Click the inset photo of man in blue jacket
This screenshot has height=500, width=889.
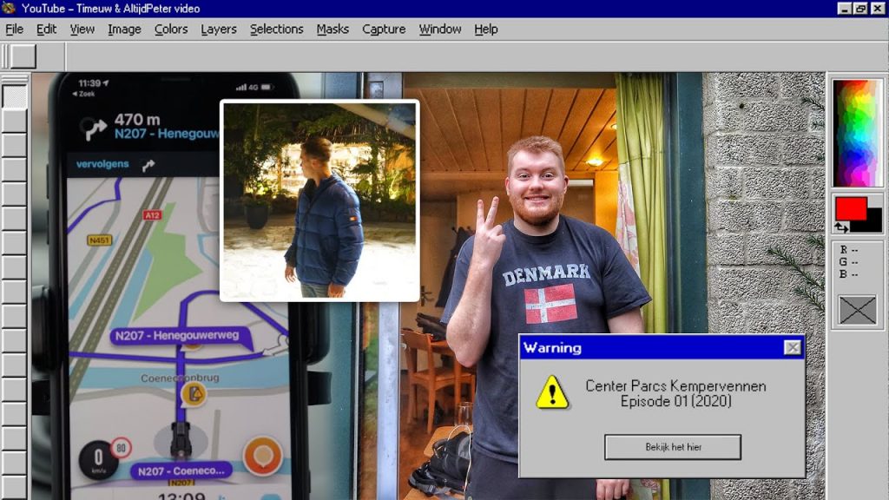(319, 201)
